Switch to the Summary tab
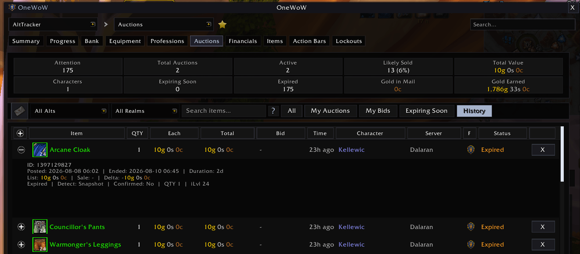Viewport: 580px width, 254px height. tap(26, 41)
